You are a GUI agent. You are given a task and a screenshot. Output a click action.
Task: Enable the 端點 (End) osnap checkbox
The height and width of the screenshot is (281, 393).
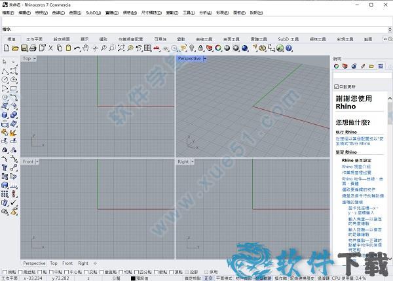coord(5,271)
